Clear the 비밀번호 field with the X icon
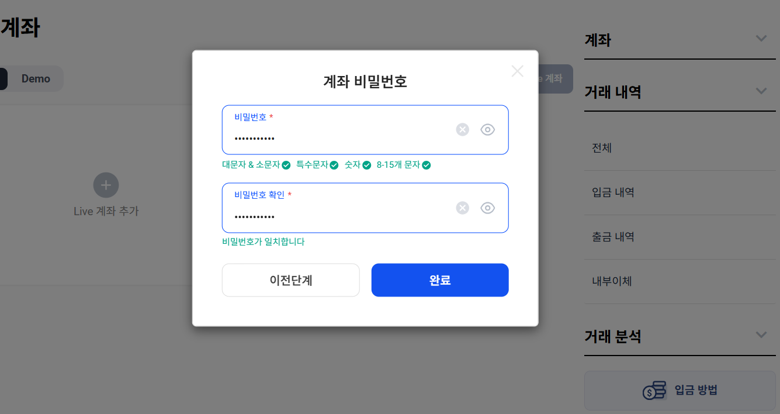Image resolution: width=780 pixels, height=414 pixels. pyautogui.click(x=463, y=130)
